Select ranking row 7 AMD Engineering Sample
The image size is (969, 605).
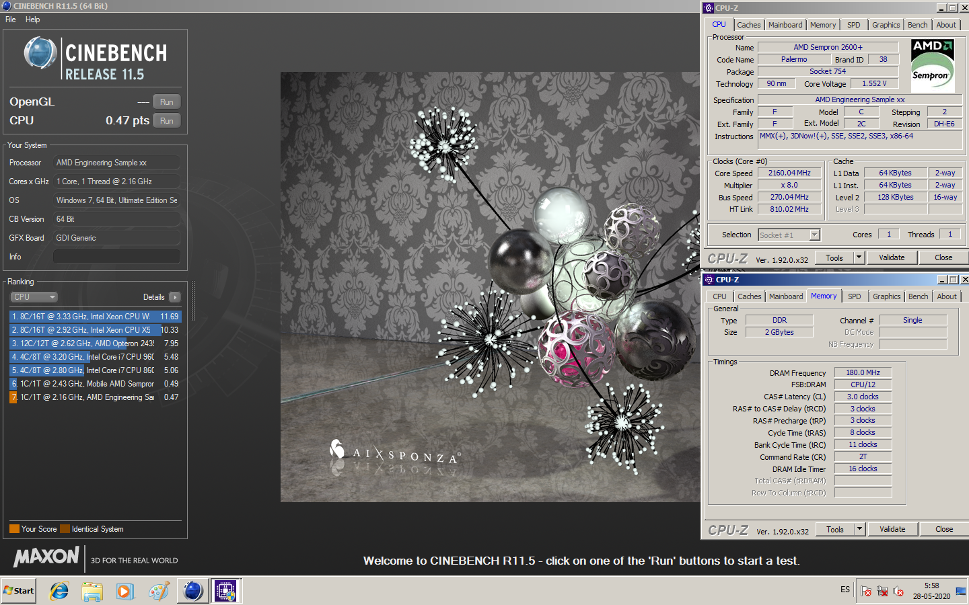[x=95, y=397]
